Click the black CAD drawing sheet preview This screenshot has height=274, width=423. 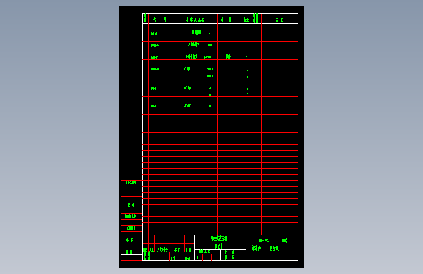[211, 137]
